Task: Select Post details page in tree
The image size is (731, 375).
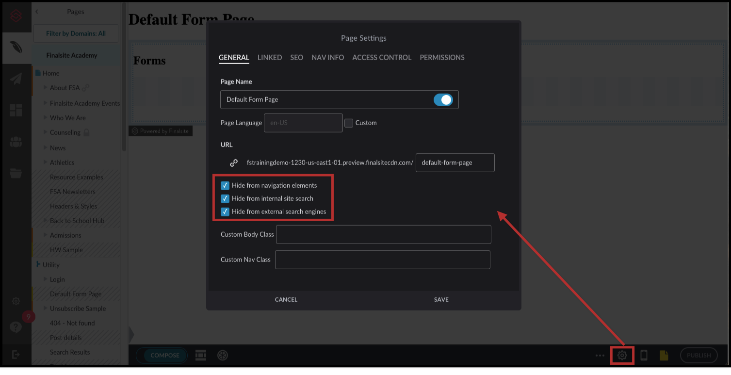Action: coord(65,338)
